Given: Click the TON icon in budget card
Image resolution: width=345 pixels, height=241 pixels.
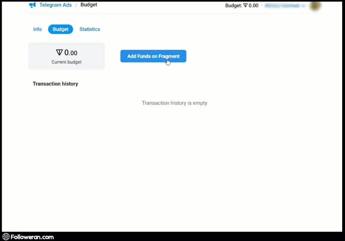Looking at the screenshot, I should [59, 53].
